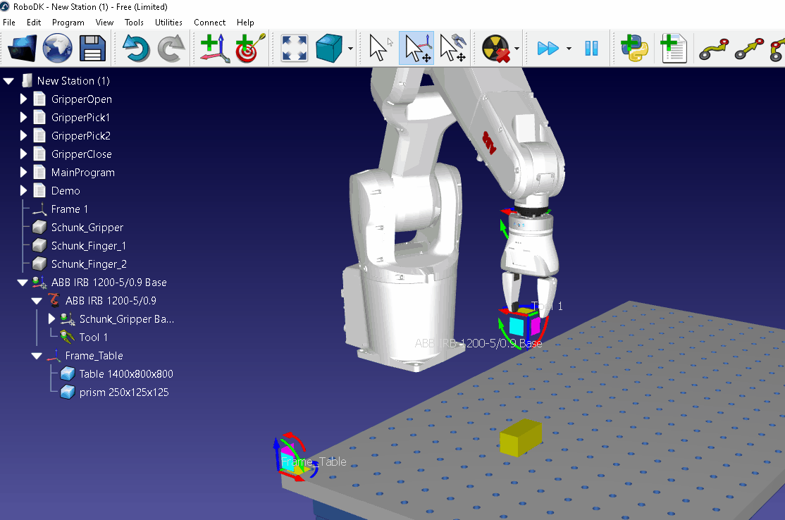Collapse the New Station (1) tree root

pyautogui.click(x=8, y=80)
